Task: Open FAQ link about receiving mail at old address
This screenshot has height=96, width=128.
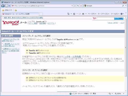Action: pyautogui.click(x=10, y=51)
